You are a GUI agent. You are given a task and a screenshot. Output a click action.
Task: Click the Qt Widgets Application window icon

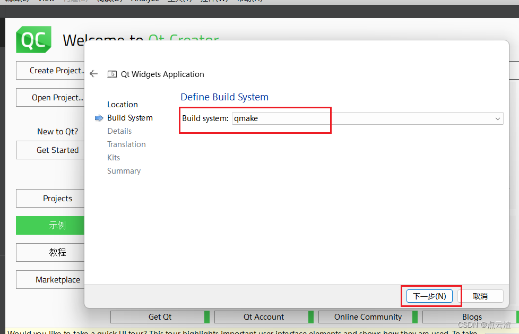(112, 74)
